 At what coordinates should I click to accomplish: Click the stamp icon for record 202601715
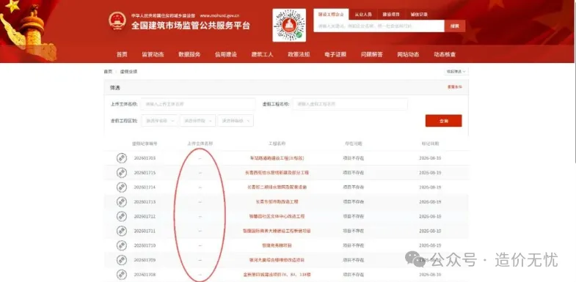tap(122, 173)
